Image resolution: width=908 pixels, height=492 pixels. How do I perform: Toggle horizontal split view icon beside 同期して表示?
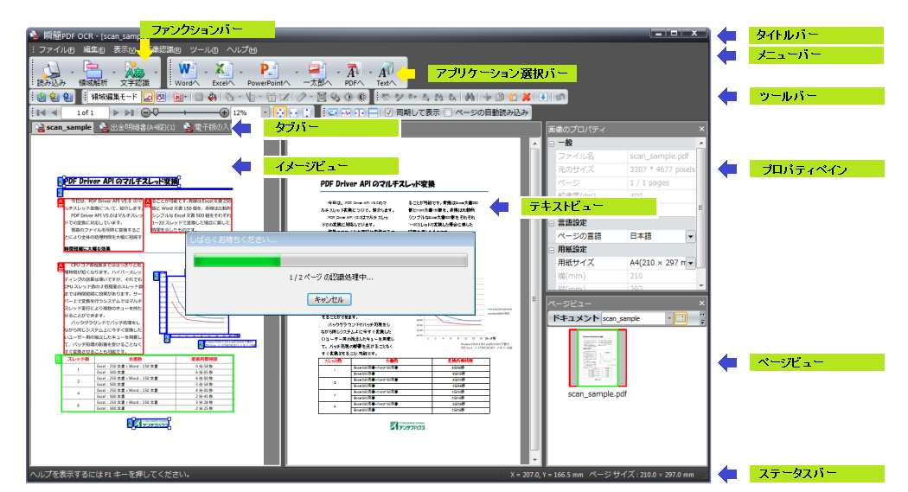pos(374,112)
